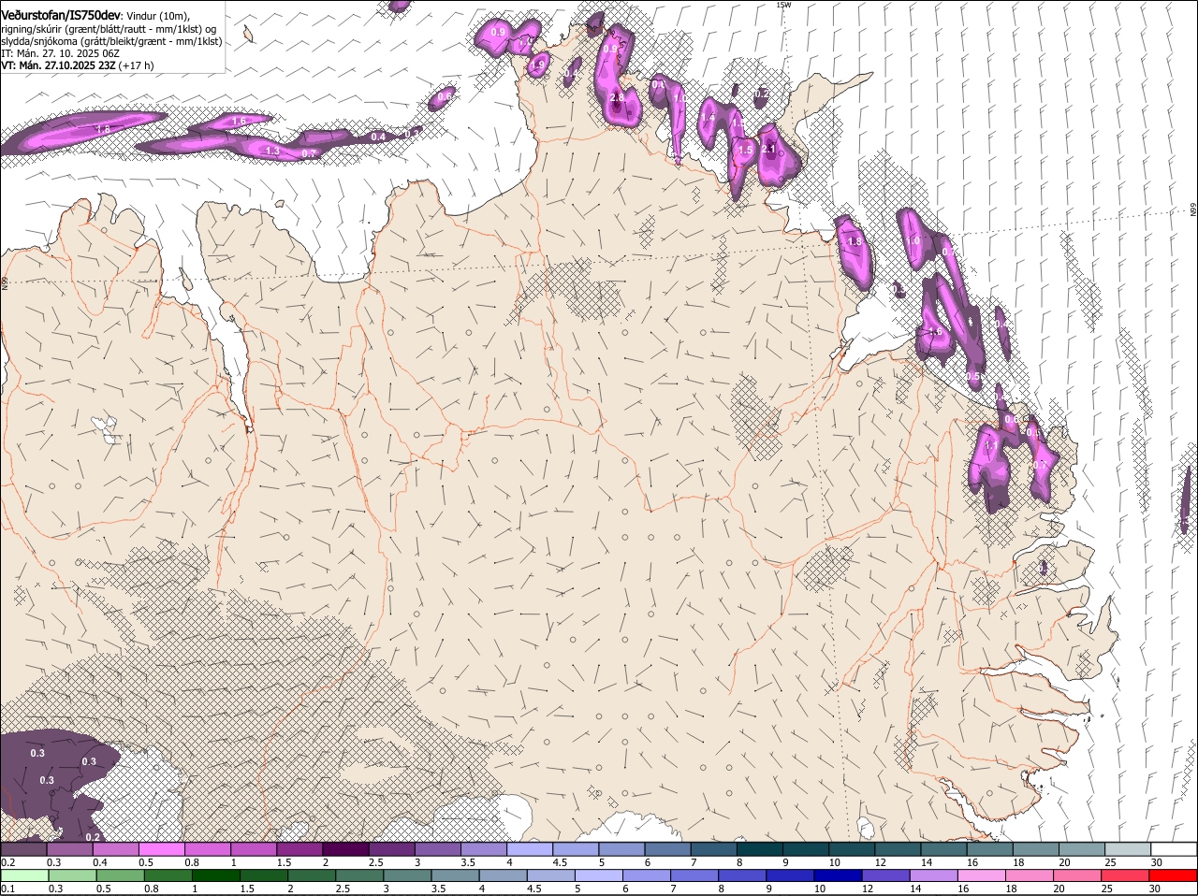Select lower legend swatch between 0.3 and 0.5

[x=72, y=875]
